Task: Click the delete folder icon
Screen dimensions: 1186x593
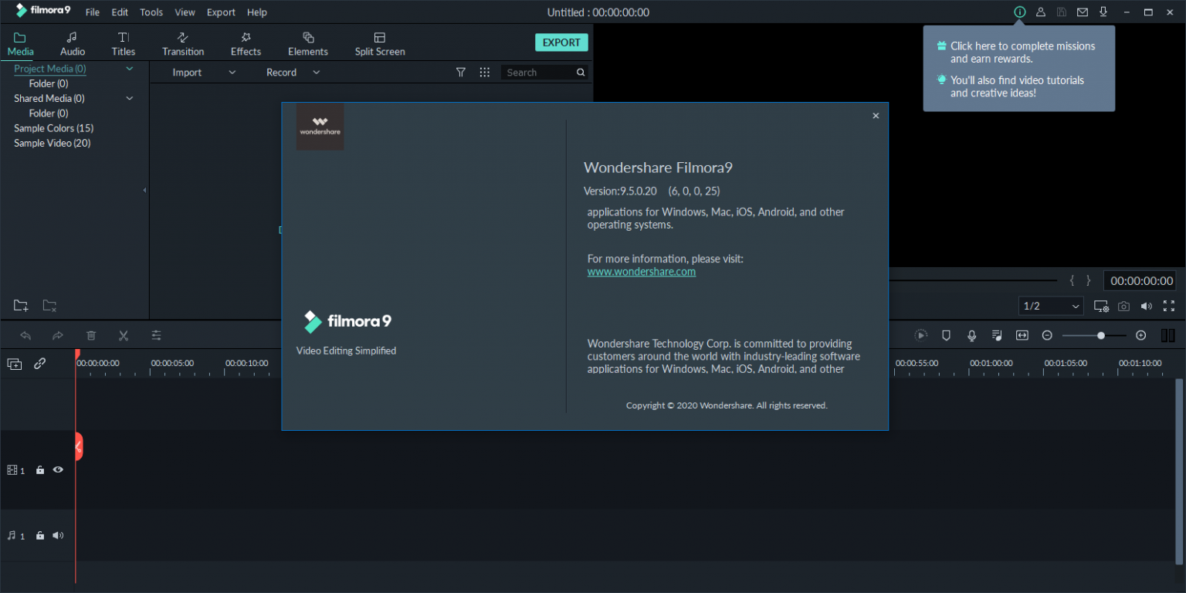Action: 49,306
